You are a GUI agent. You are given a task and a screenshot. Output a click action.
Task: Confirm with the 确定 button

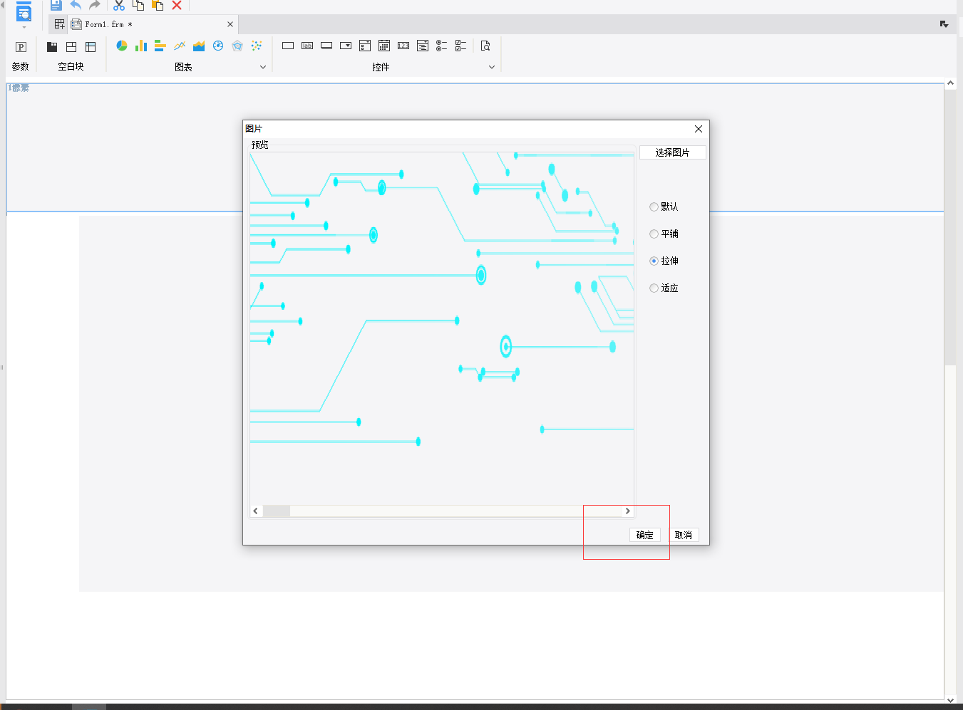pos(644,535)
